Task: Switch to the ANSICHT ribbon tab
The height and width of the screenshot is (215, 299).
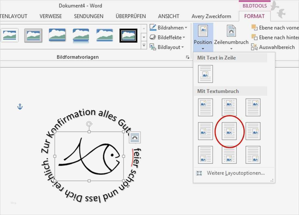Action: [168, 16]
